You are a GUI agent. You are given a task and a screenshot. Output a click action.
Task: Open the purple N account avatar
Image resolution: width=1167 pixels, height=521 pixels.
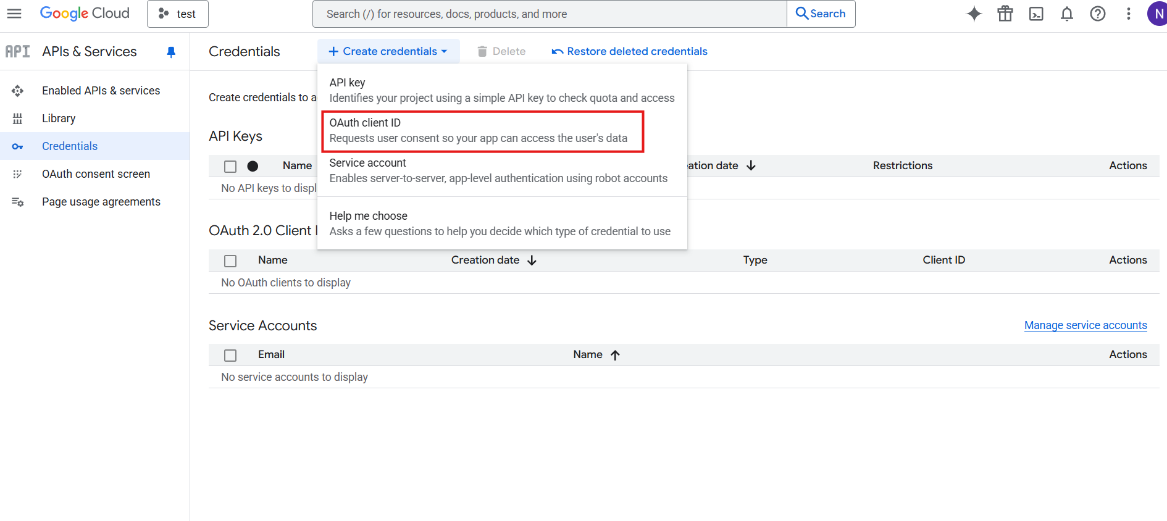tap(1157, 14)
